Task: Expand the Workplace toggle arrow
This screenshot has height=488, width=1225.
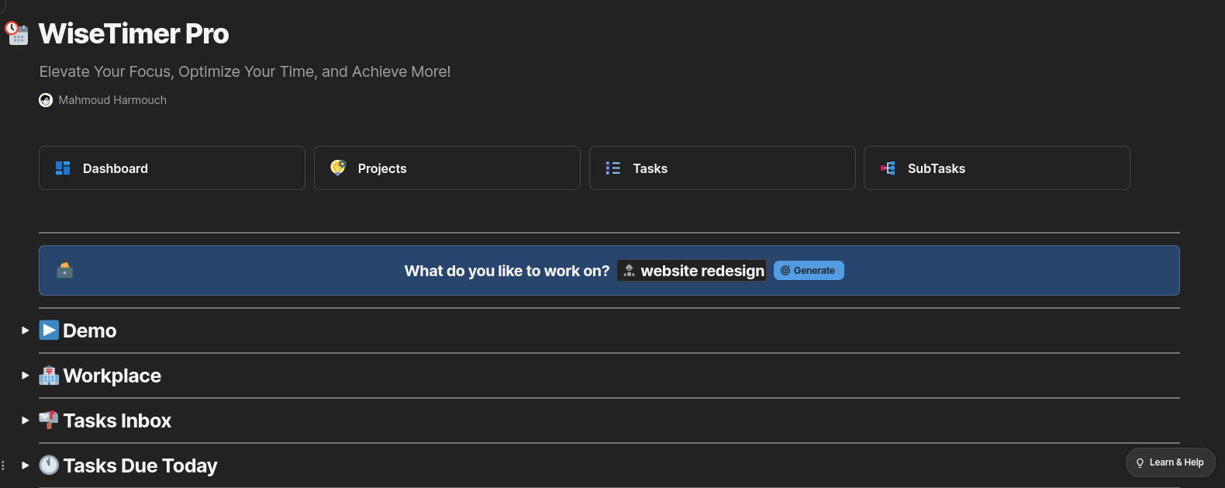Action: coord(26,376)
